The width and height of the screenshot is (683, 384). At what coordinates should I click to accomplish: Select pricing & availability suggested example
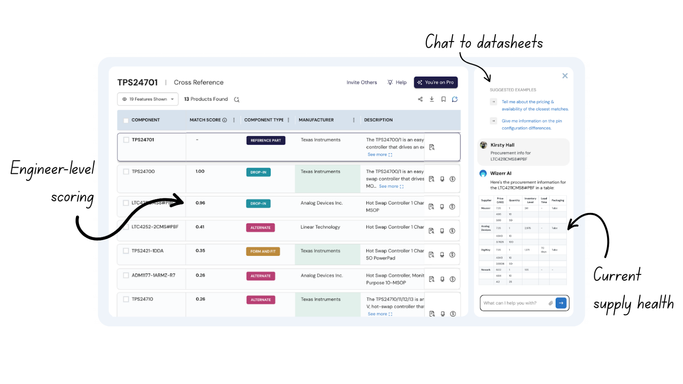(x=534, y=105)
